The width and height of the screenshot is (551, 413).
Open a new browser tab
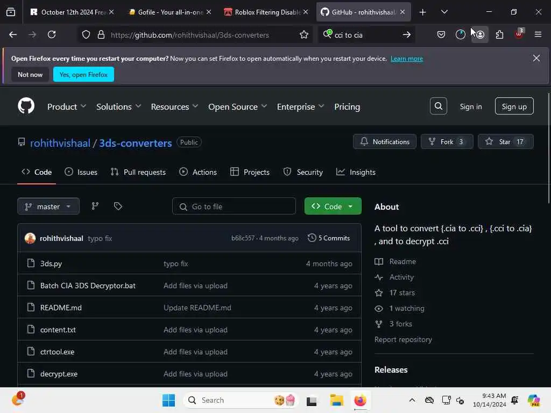[x=423, y=12]
